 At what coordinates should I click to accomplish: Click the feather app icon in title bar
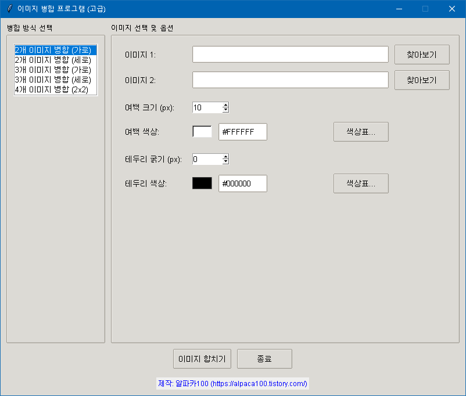click(9, 9)
